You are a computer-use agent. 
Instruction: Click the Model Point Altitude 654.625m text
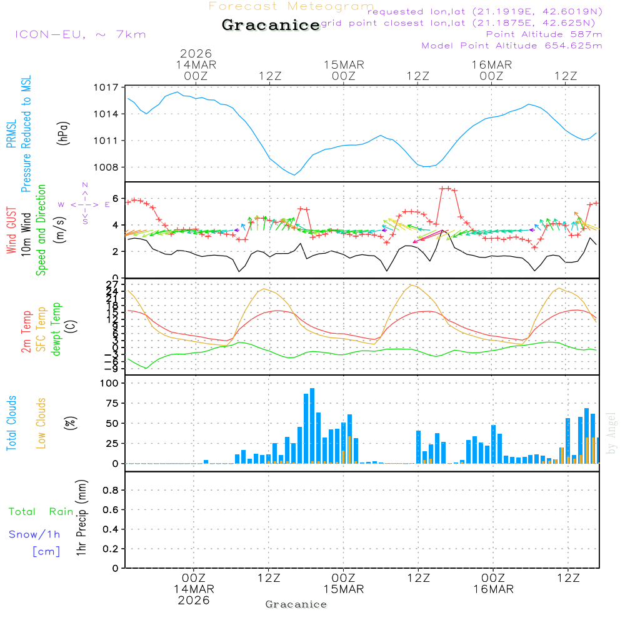click(x=512, y=46)
